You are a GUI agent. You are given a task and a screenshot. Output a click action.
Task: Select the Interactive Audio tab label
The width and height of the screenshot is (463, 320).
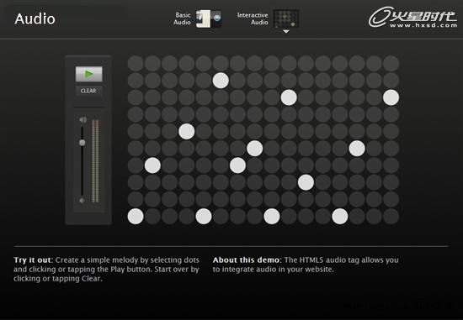pos(253,18)
